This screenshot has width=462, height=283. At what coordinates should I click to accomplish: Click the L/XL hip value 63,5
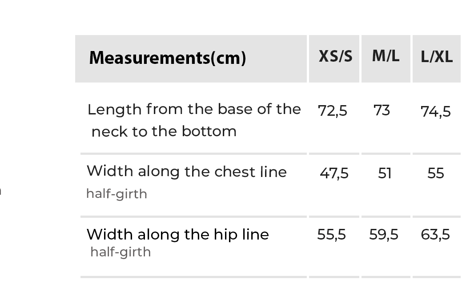435,234
